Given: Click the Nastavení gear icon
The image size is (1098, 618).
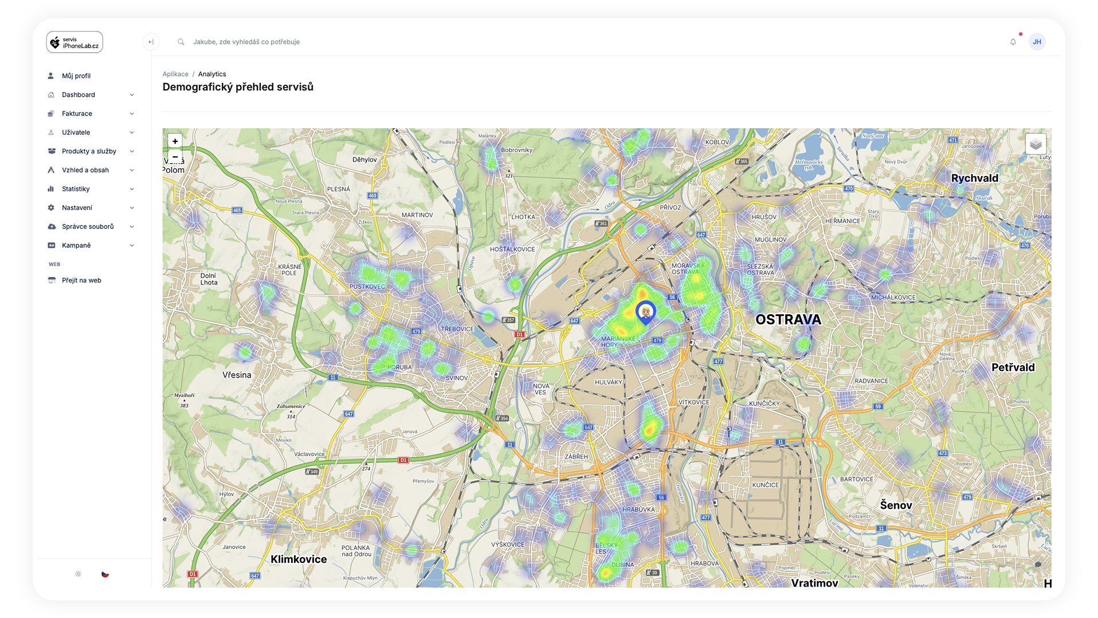Looking at the screenshot, I should tap(51, 208).
